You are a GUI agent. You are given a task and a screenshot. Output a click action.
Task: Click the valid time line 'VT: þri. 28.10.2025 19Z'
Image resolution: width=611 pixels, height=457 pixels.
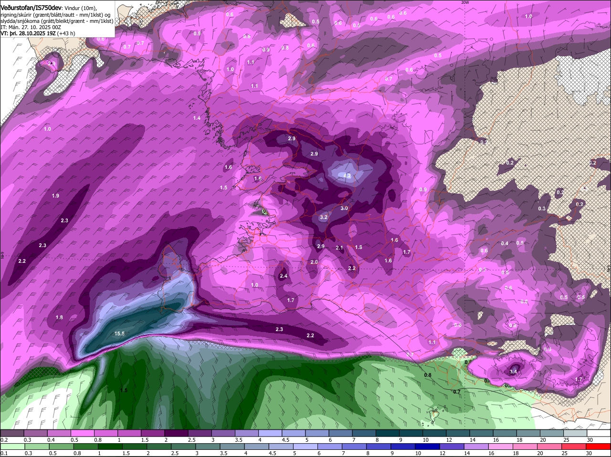coord(29,33)
